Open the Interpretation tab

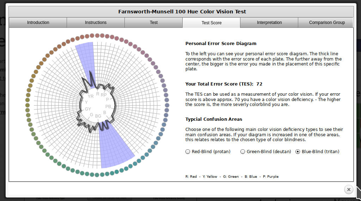coord(269,23)
